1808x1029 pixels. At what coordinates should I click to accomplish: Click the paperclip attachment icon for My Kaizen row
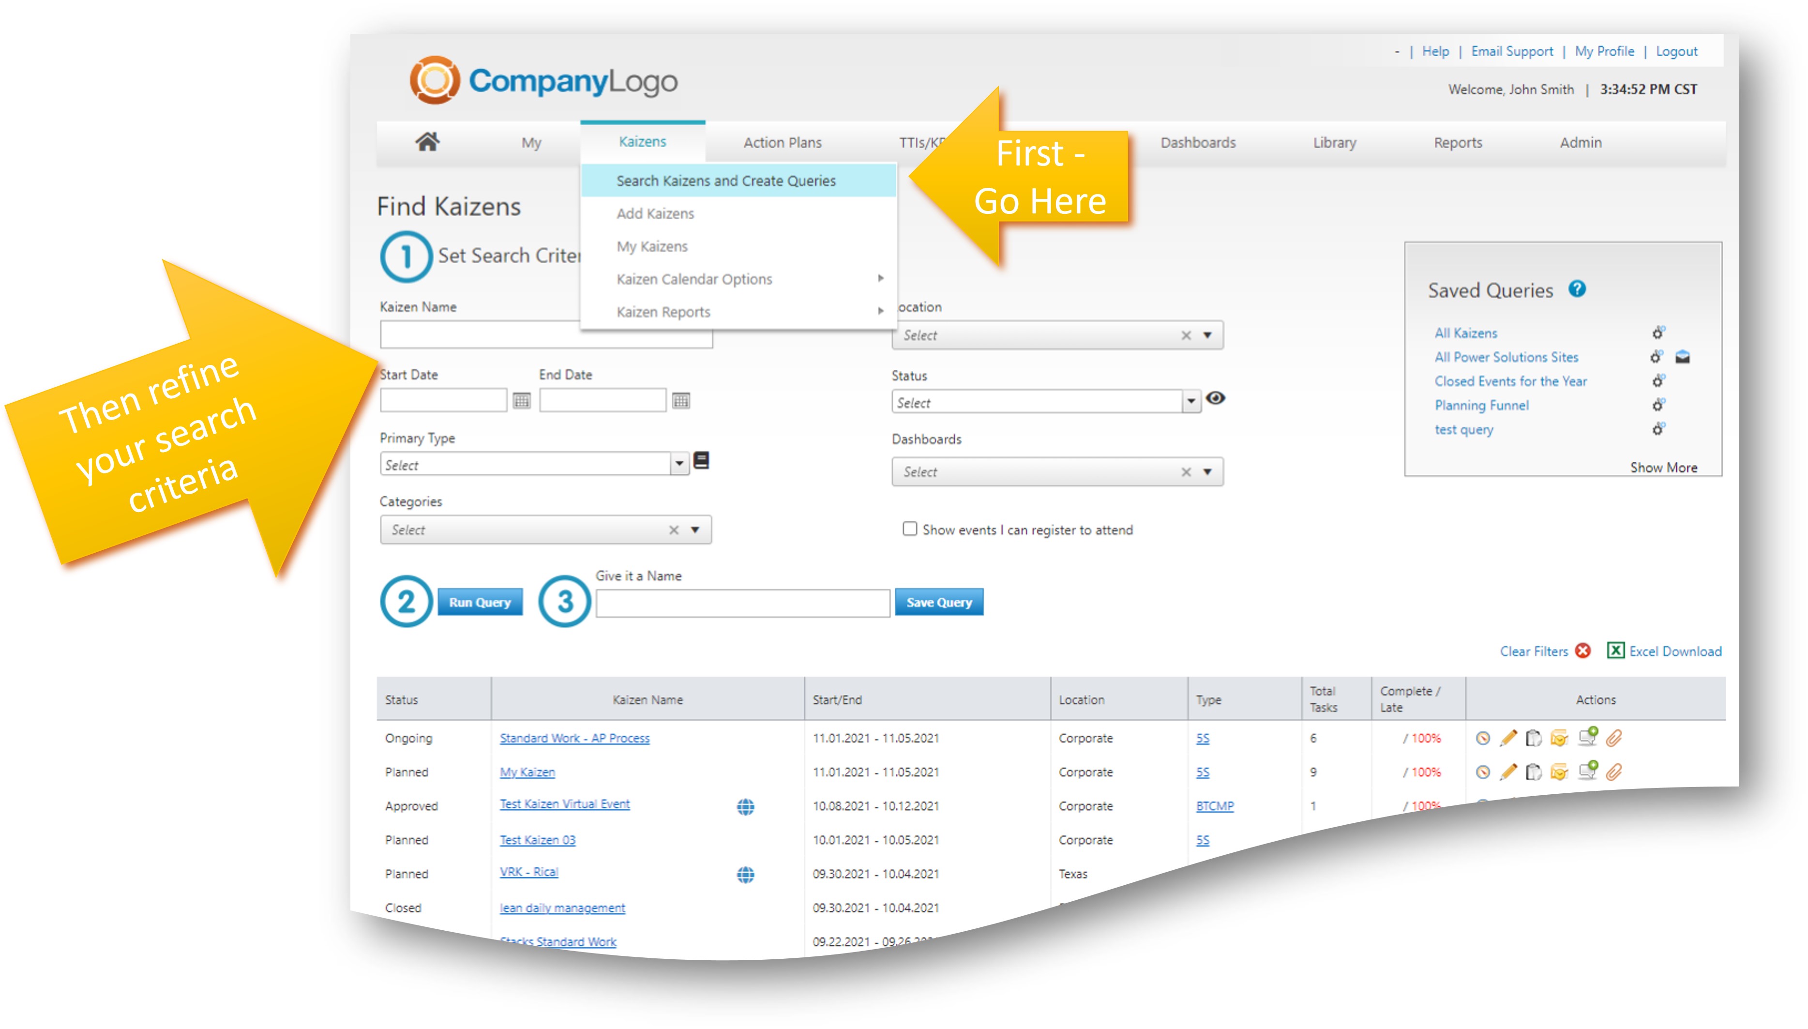(x=1613, y=772)
